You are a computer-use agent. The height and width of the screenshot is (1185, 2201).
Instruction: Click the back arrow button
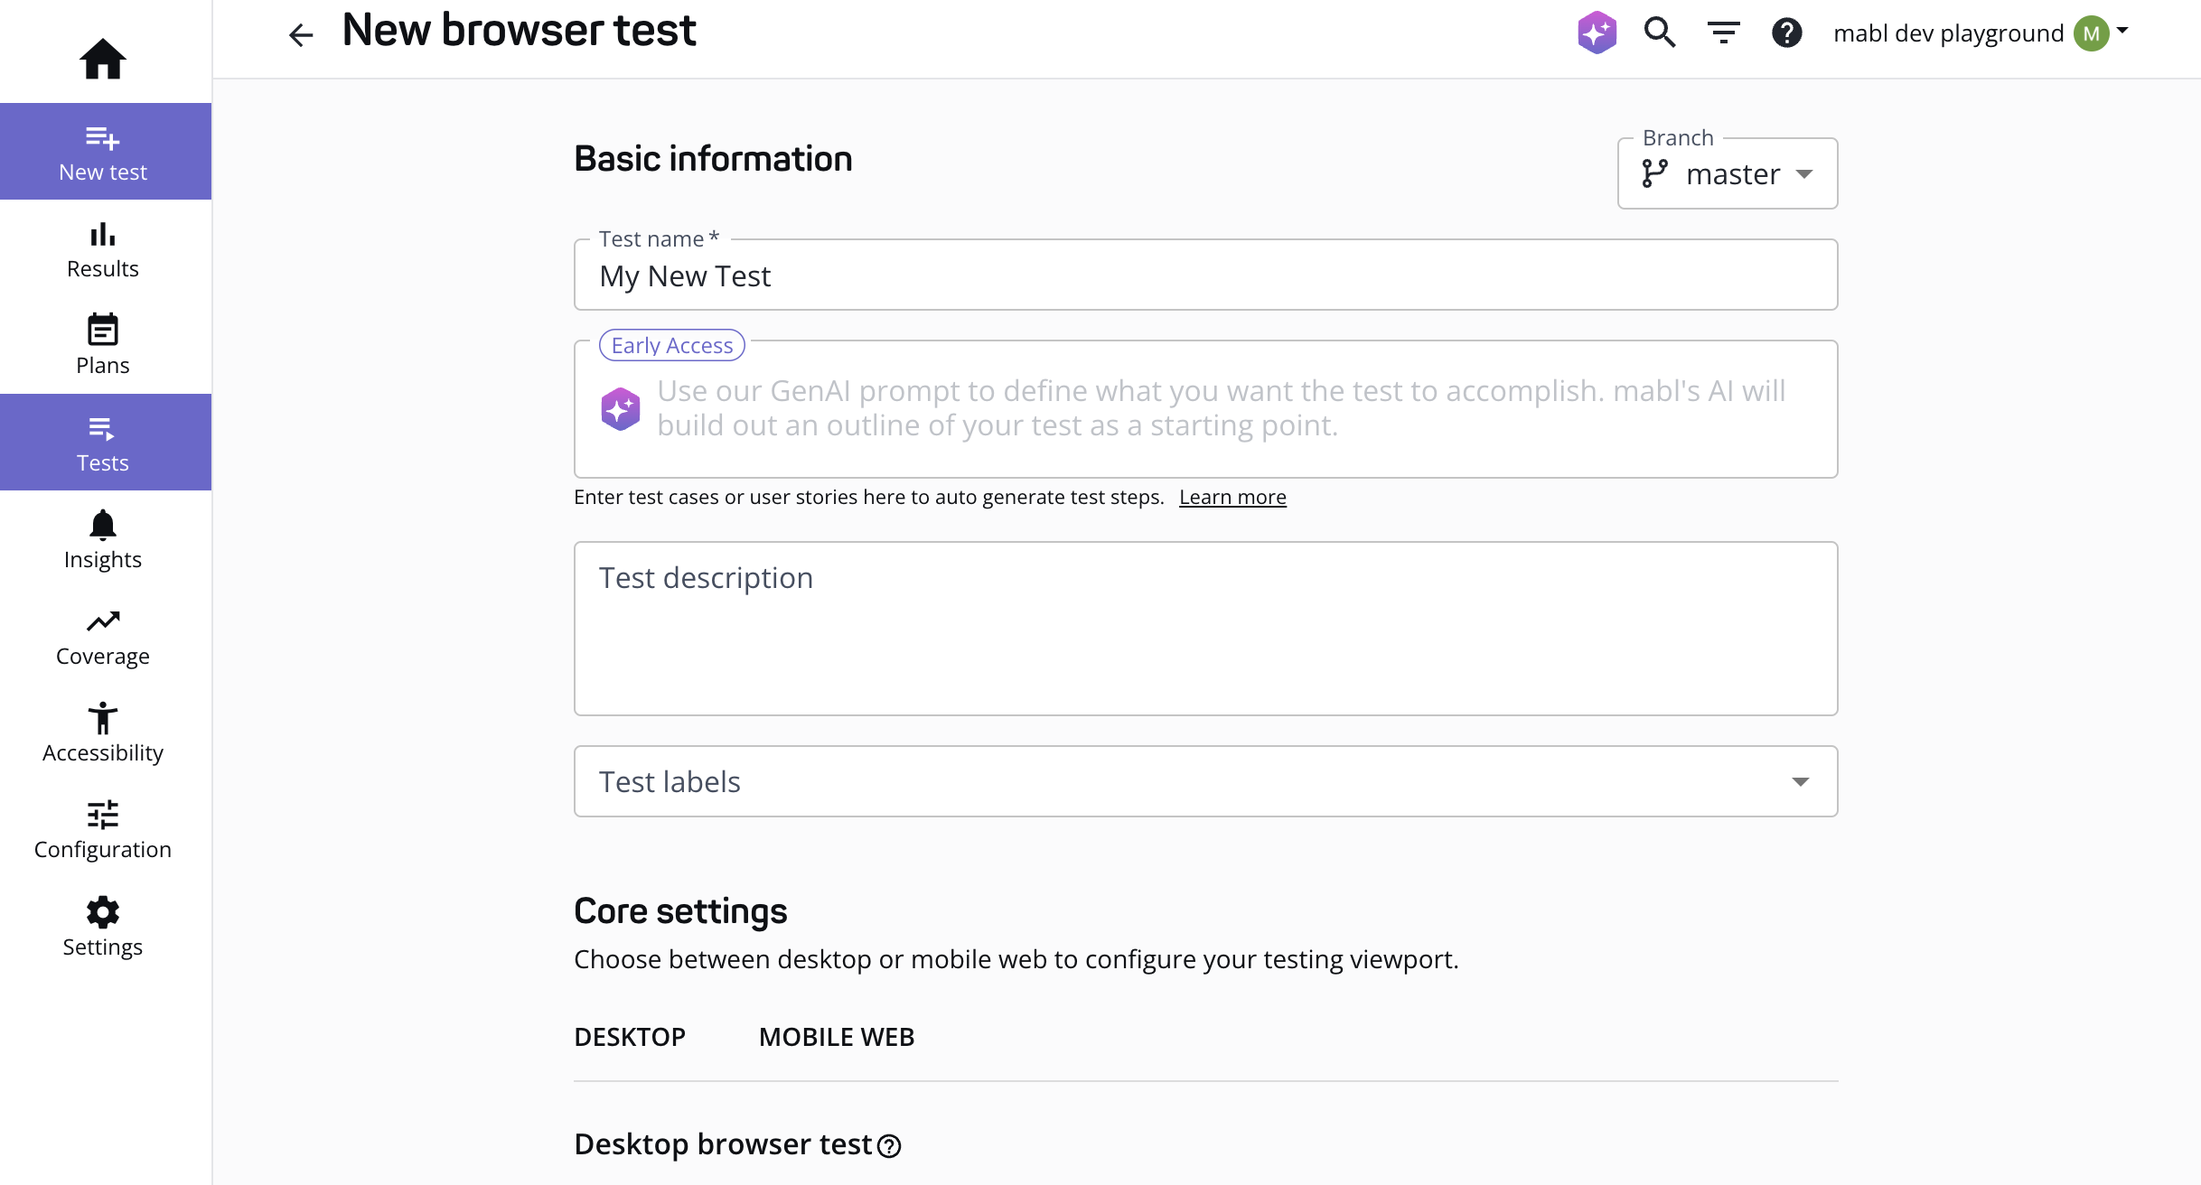tap(301, 35)
